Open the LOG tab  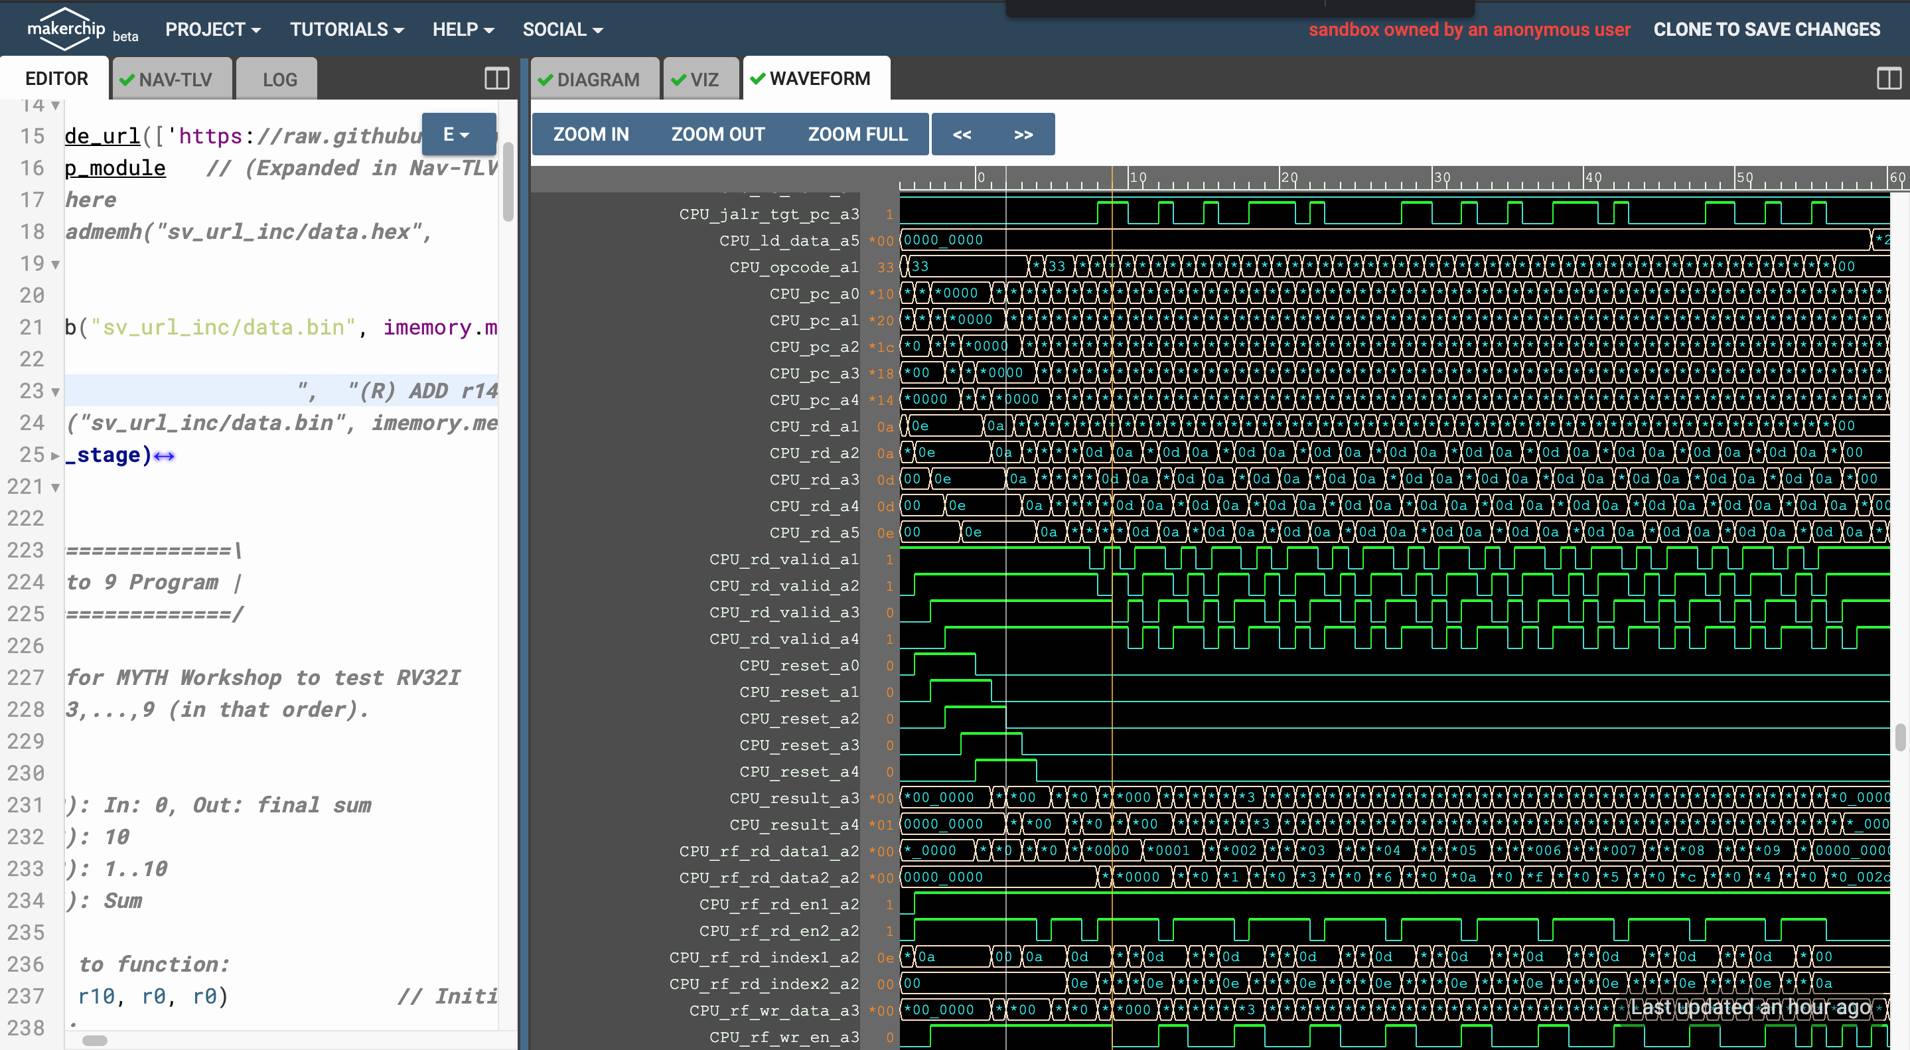click(x=279, y=80)
